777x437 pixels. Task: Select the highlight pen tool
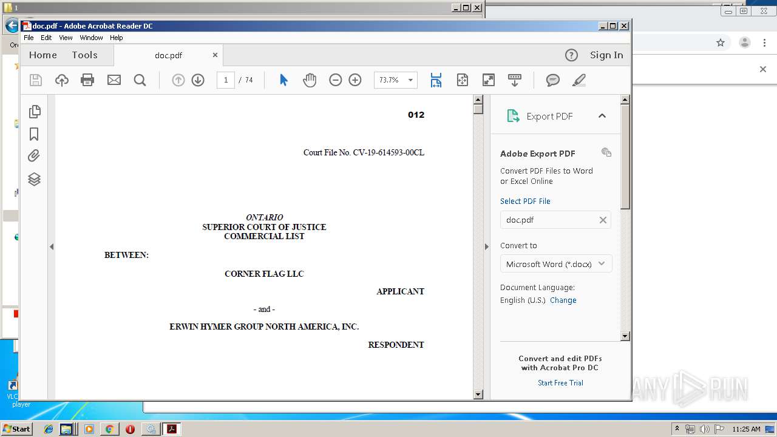point(579,80)
